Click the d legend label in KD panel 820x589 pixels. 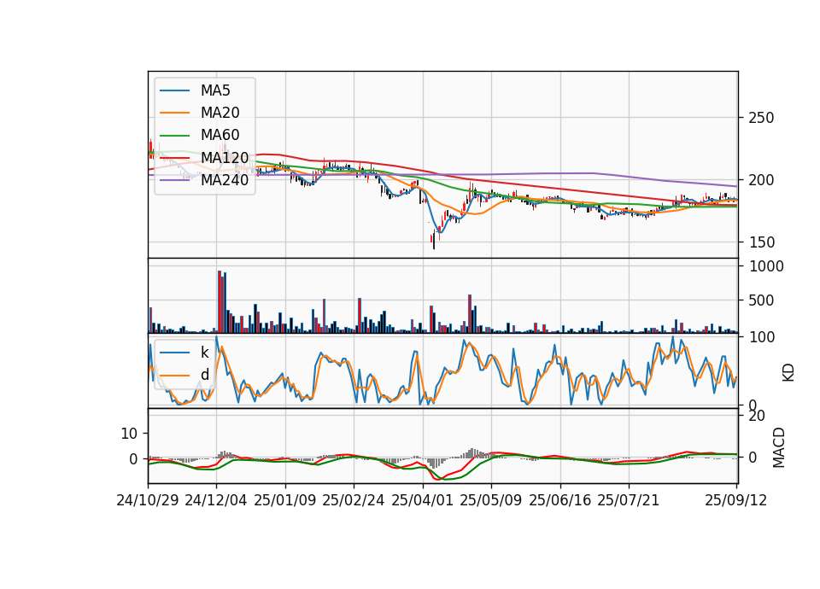[x=204, y=375]
